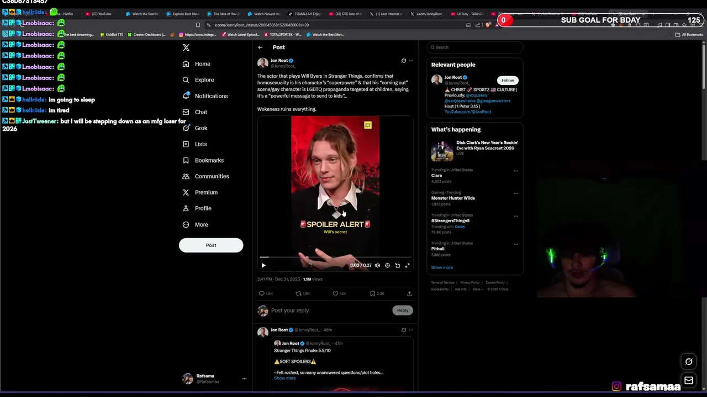
Task: Open Notifications in the sidebar
Action: tap(205, 96)
